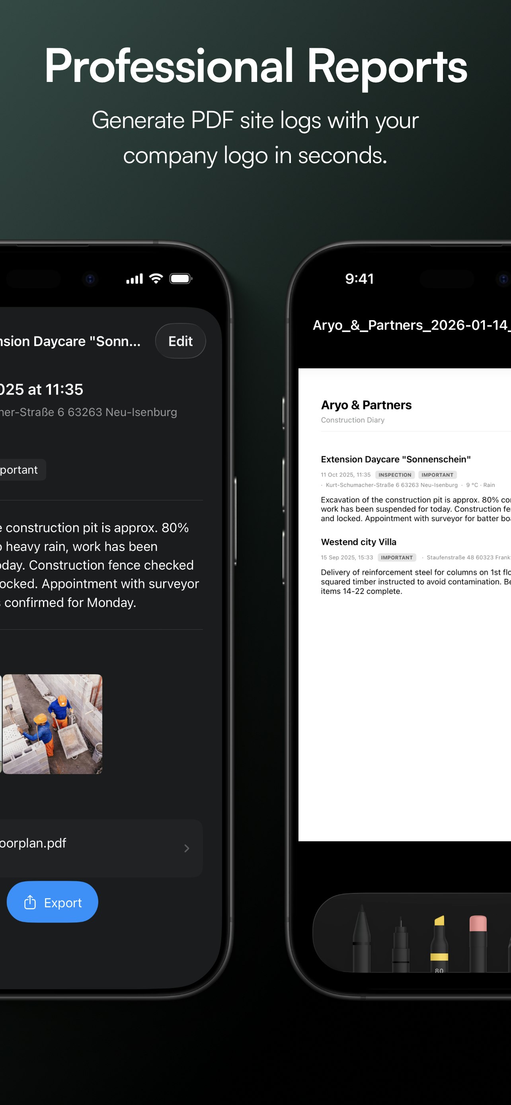Screen dimensions: 511x1105
Task: Tap the log description paragraph on left phone
Action: (x=99, y=565)
